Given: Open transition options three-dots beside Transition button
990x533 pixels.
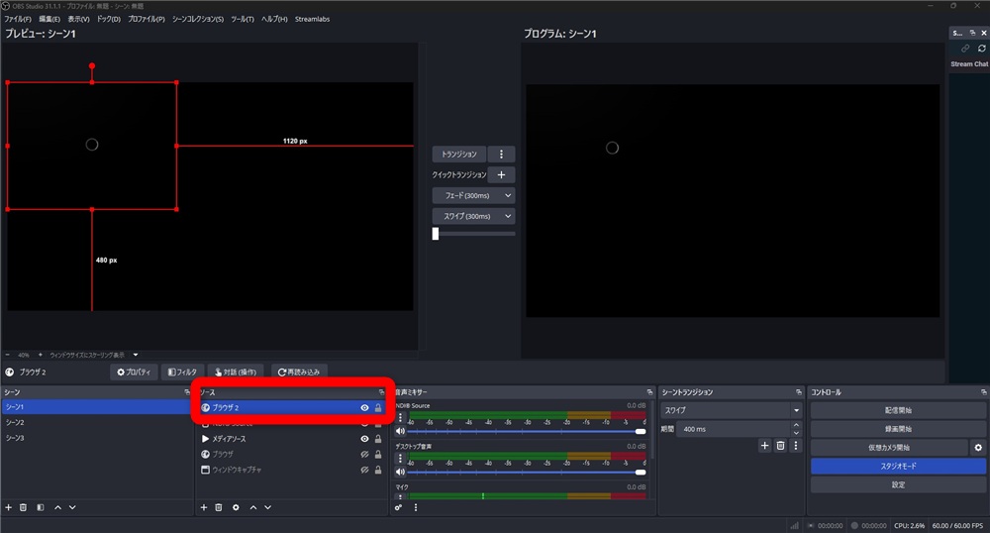Looking at the screenshot, I should click(501, 155).
